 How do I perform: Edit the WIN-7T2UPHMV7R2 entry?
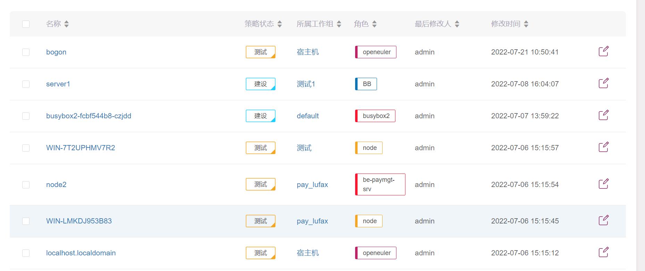603,147
